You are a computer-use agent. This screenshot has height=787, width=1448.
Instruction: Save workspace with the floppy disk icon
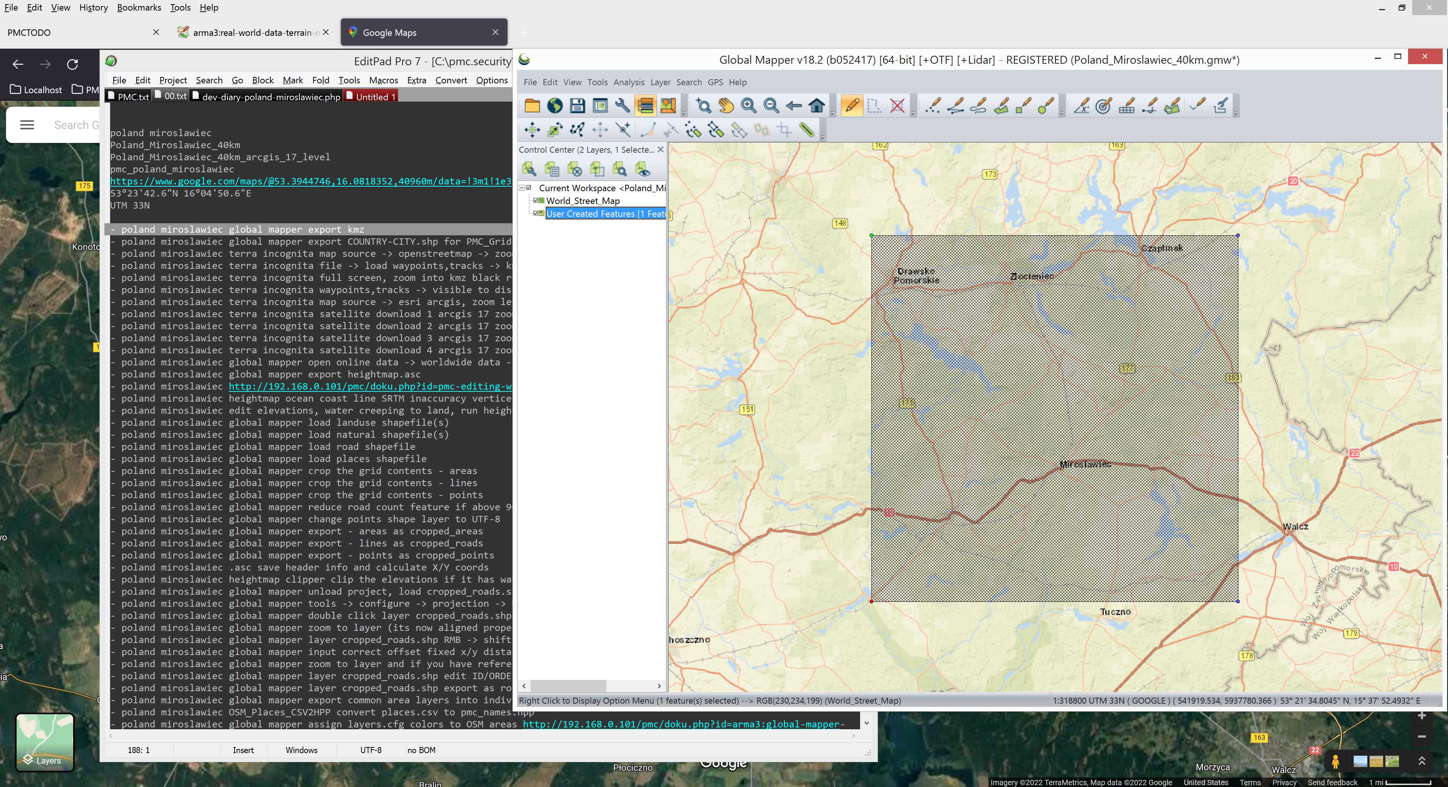tap(577, 106)
